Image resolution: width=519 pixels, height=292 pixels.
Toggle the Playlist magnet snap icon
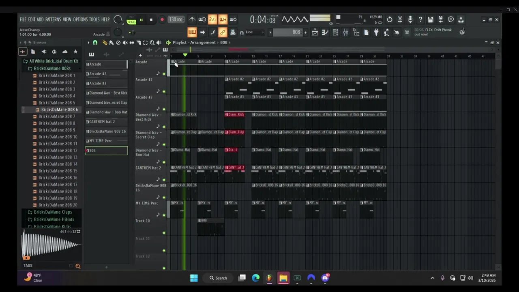[x=95, y=43]
